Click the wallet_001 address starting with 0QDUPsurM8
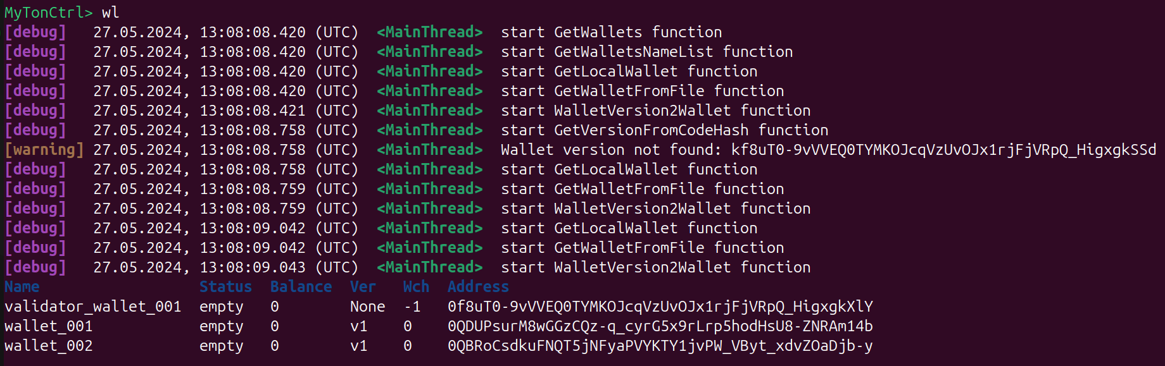Screen dimensions: 1165x366 [660, 326]
